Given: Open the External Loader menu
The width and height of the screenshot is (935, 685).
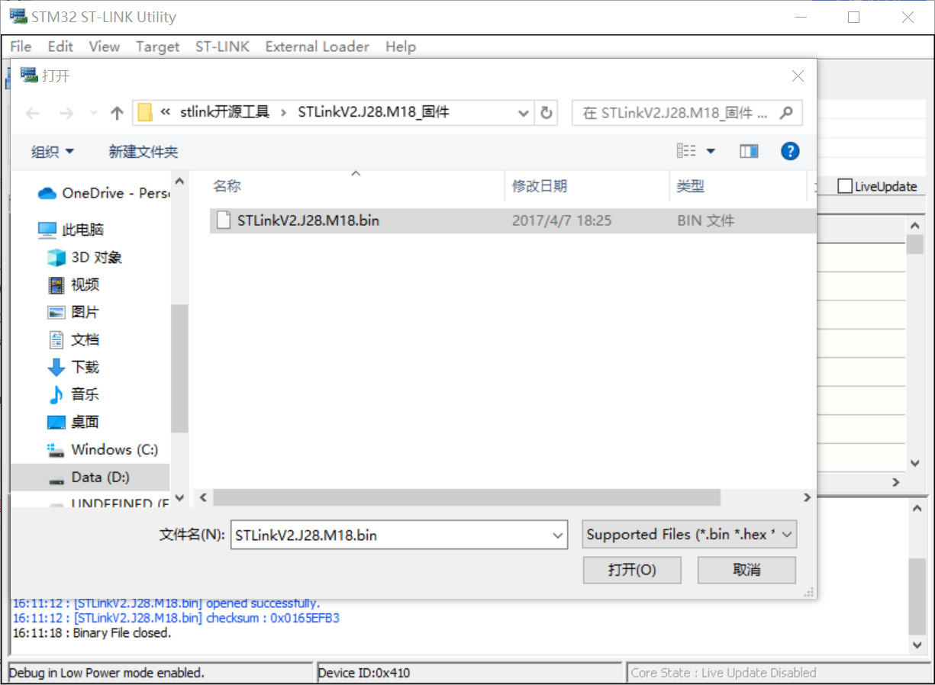Looking at the screenshot, I should [318, 47].
